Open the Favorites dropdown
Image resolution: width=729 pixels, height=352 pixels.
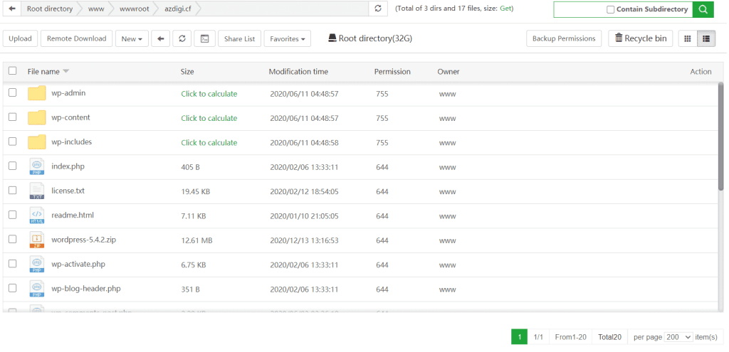(x=287, y=38)
